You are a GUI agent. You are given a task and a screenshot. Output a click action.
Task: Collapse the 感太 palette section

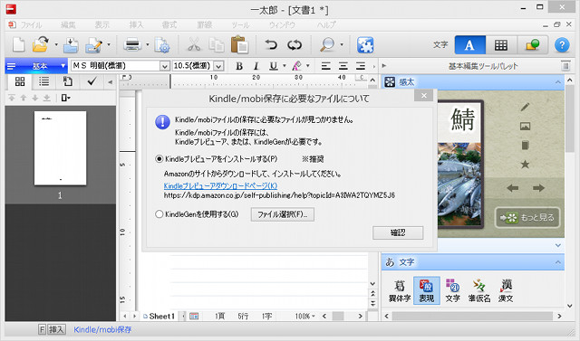pyautogui.click(x=558, y=82)
